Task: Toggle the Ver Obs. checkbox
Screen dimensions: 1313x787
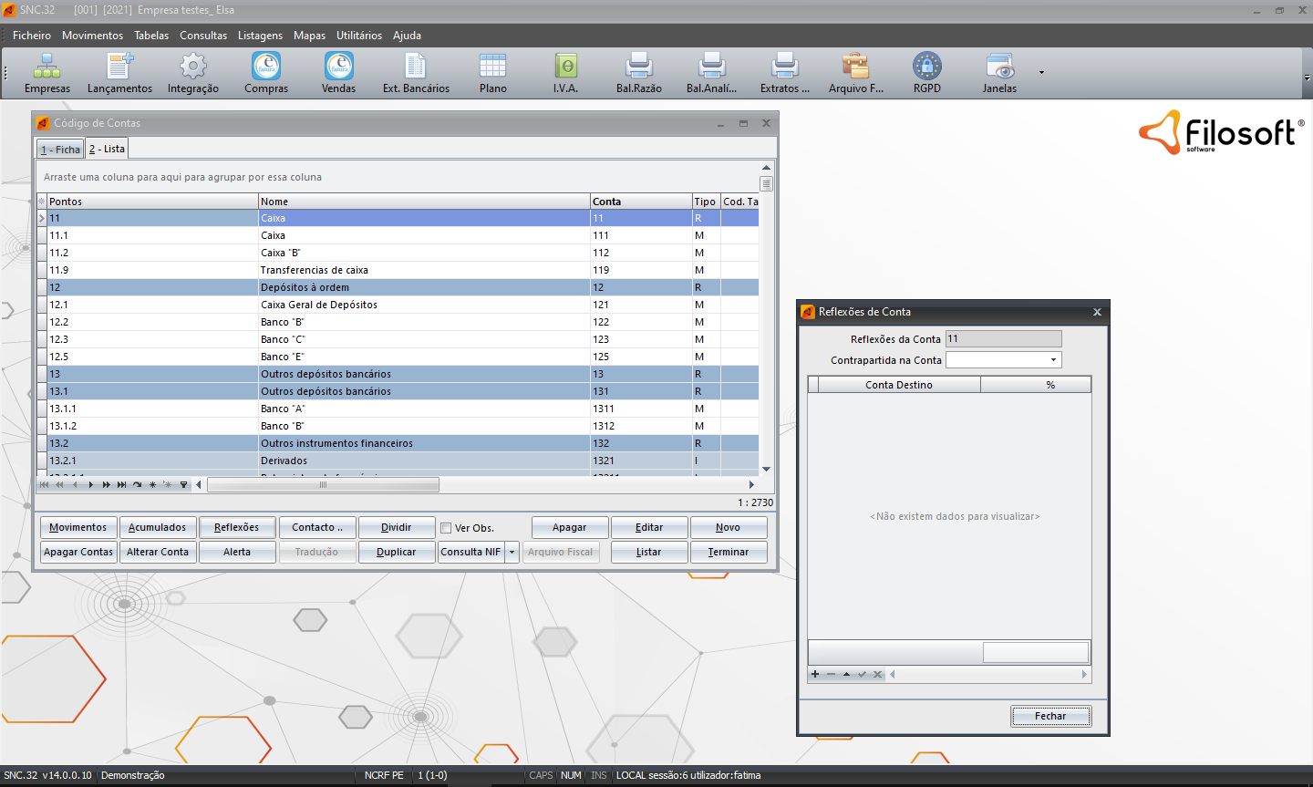Action: click(x=446, y=528)
